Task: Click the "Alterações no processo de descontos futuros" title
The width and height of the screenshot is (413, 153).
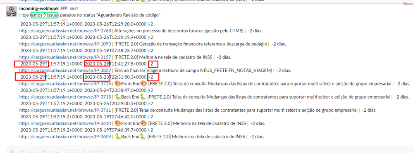Action: click(179, 31)
